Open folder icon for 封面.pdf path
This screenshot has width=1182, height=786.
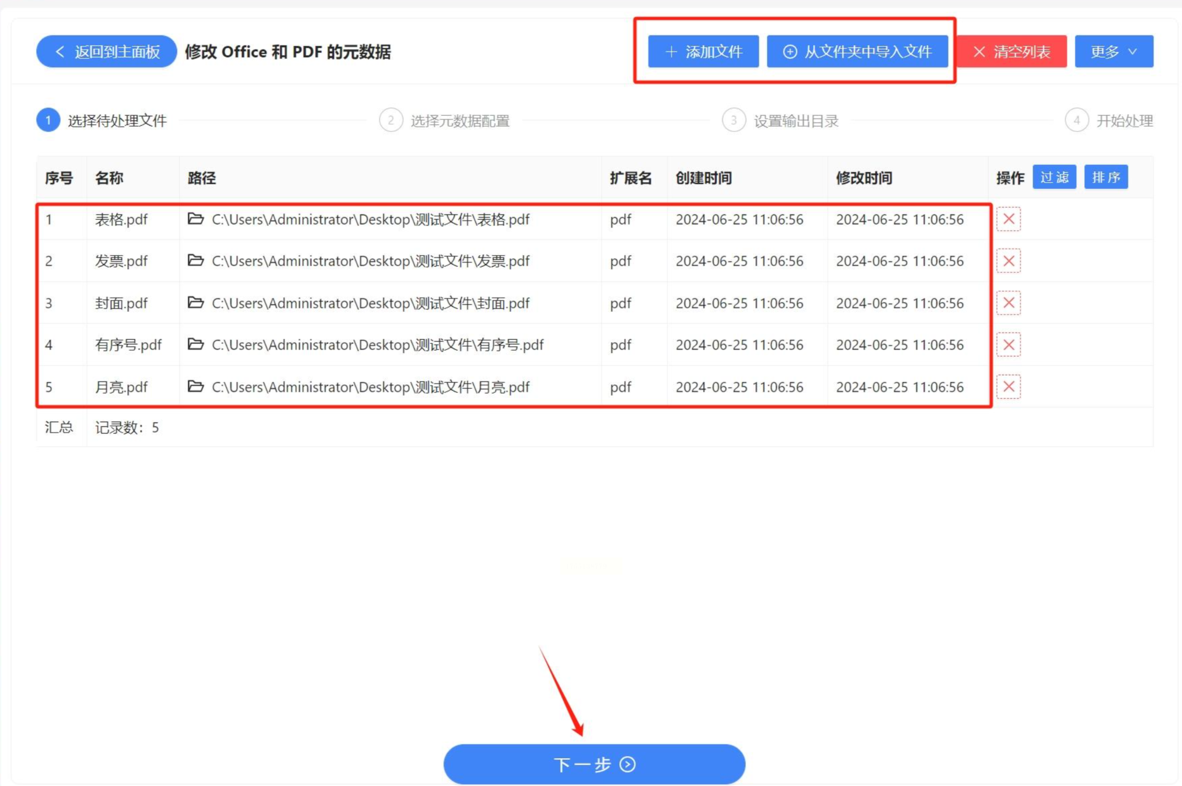[x=195, y=302]
